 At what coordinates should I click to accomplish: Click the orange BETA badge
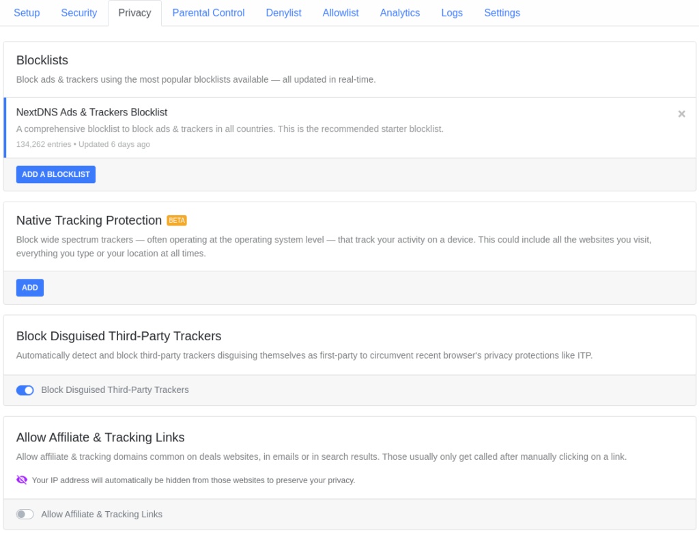pos(177,221)
